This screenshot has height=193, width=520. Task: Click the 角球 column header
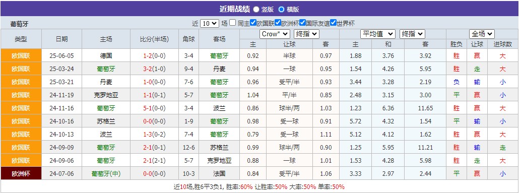tap(188, 39)
